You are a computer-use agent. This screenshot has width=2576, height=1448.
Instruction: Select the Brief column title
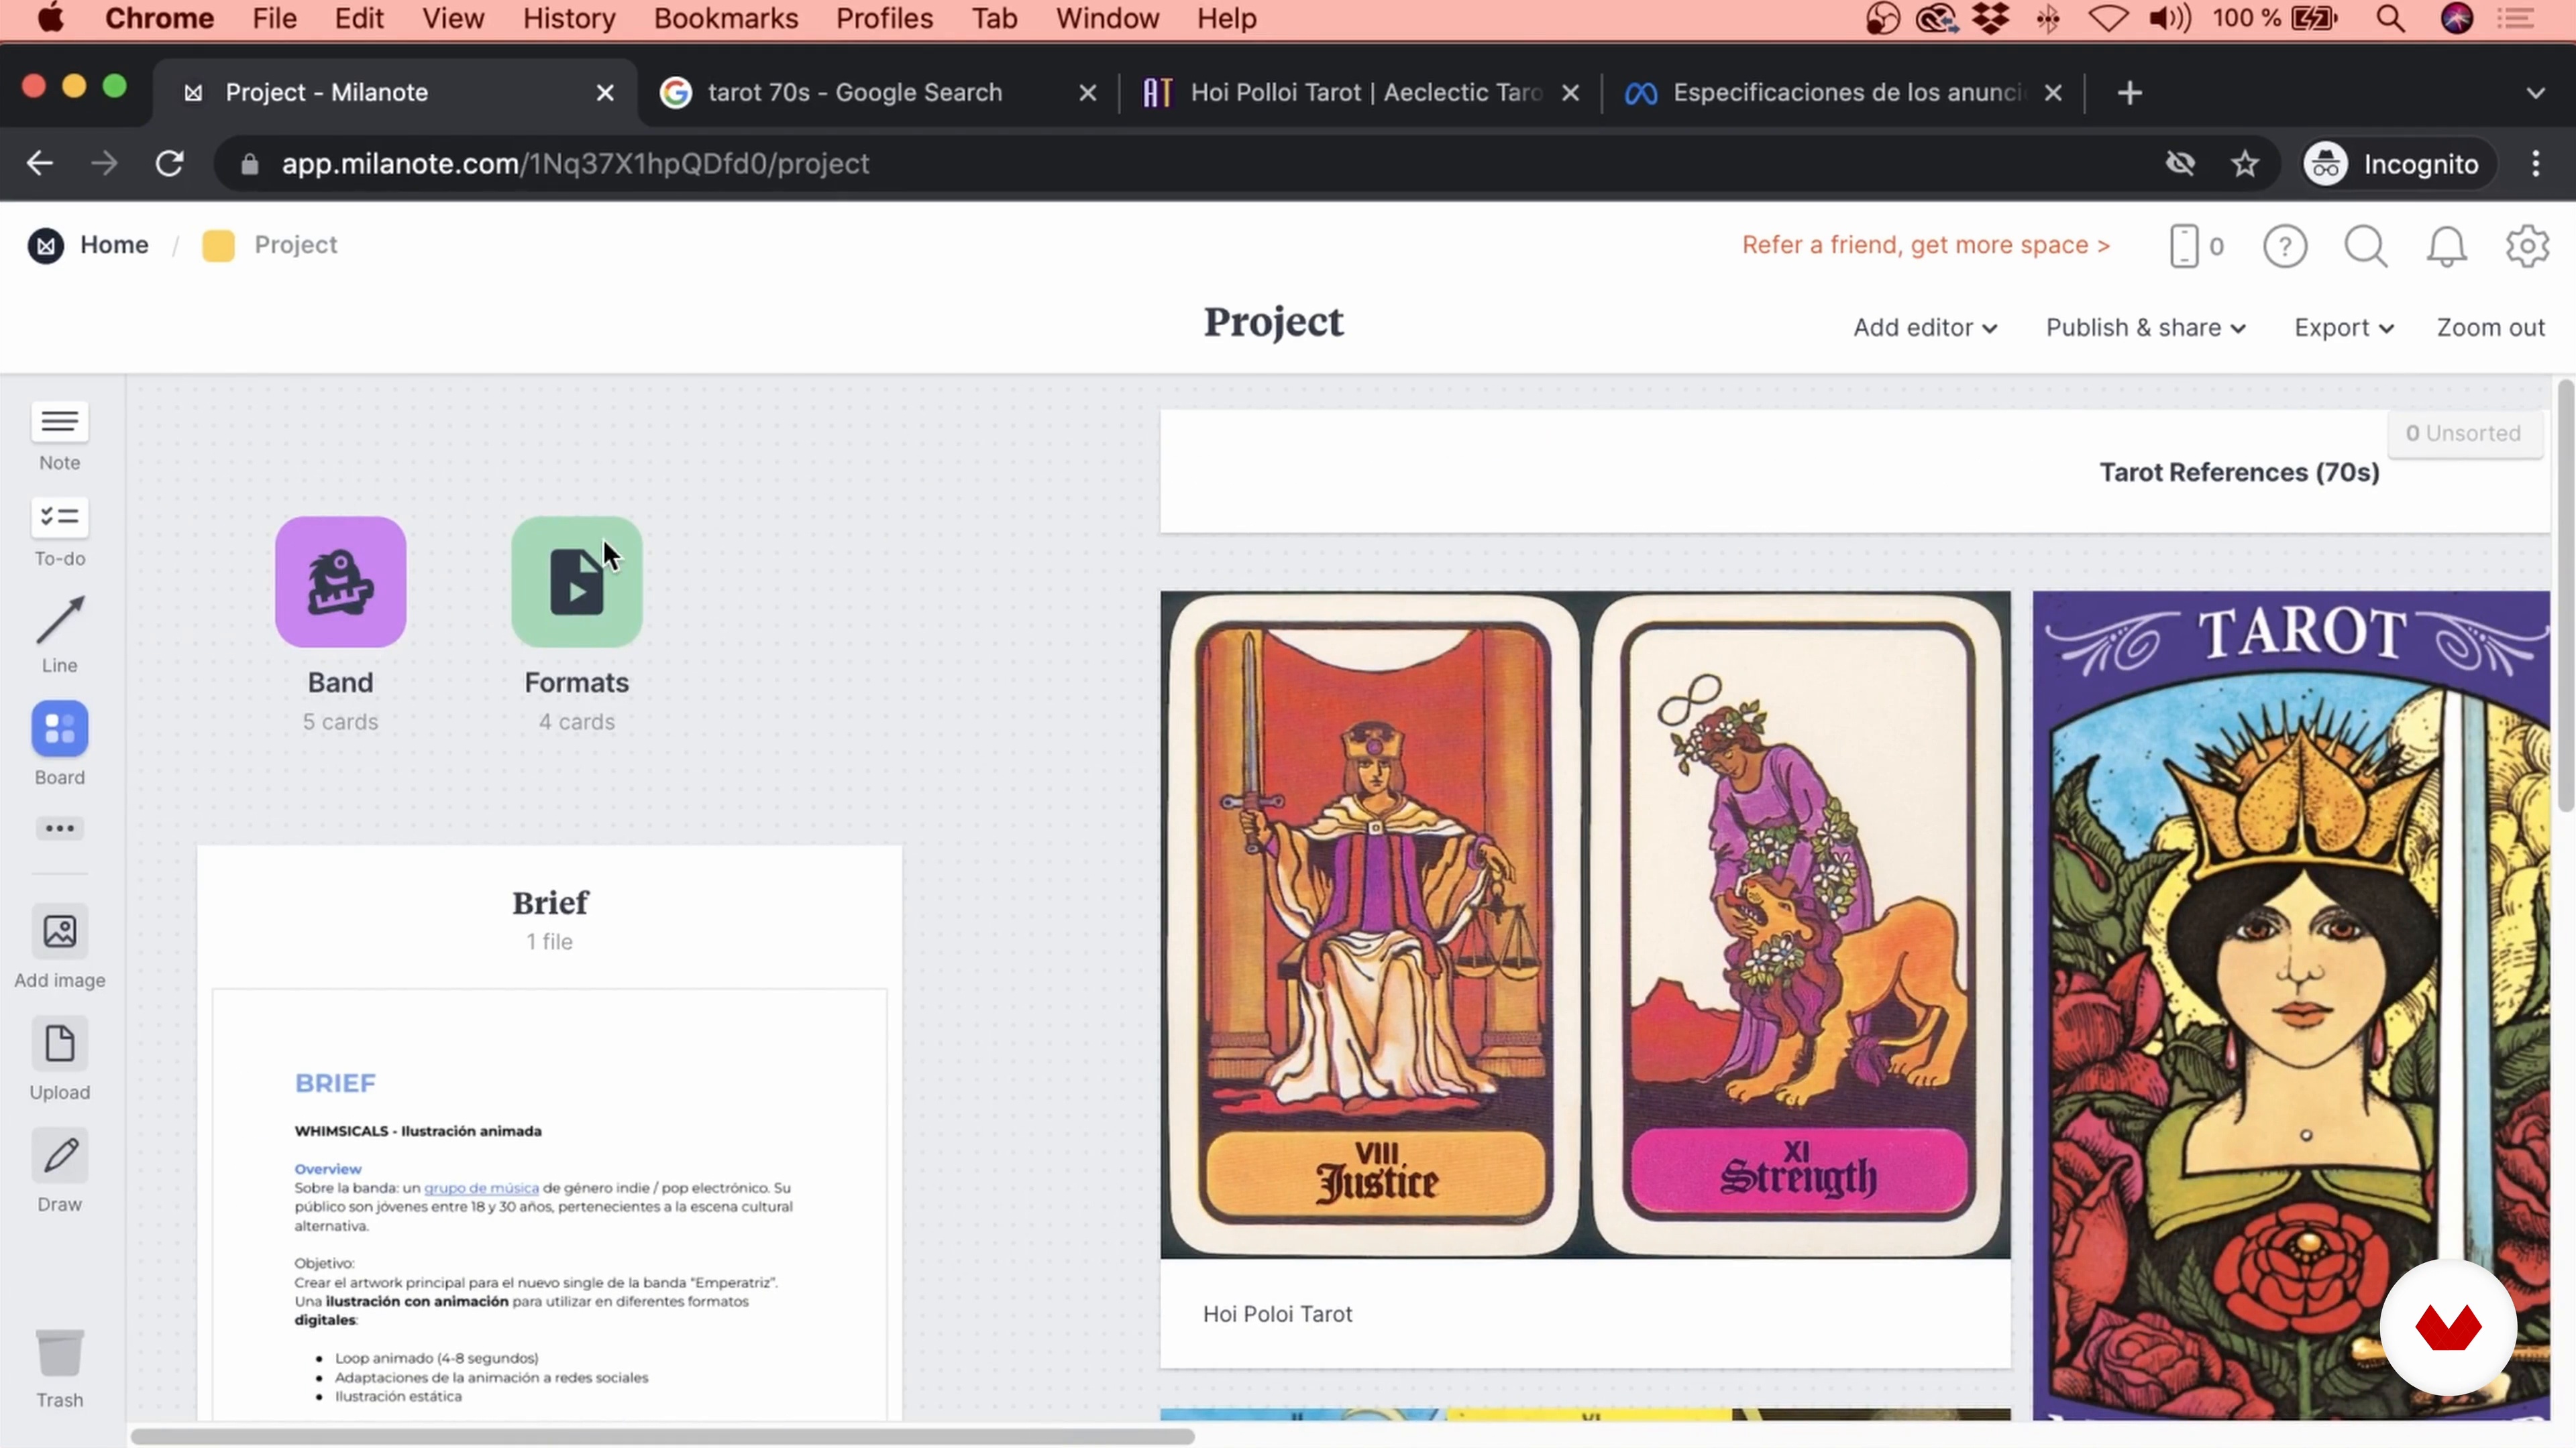click(x=550, y=902)
